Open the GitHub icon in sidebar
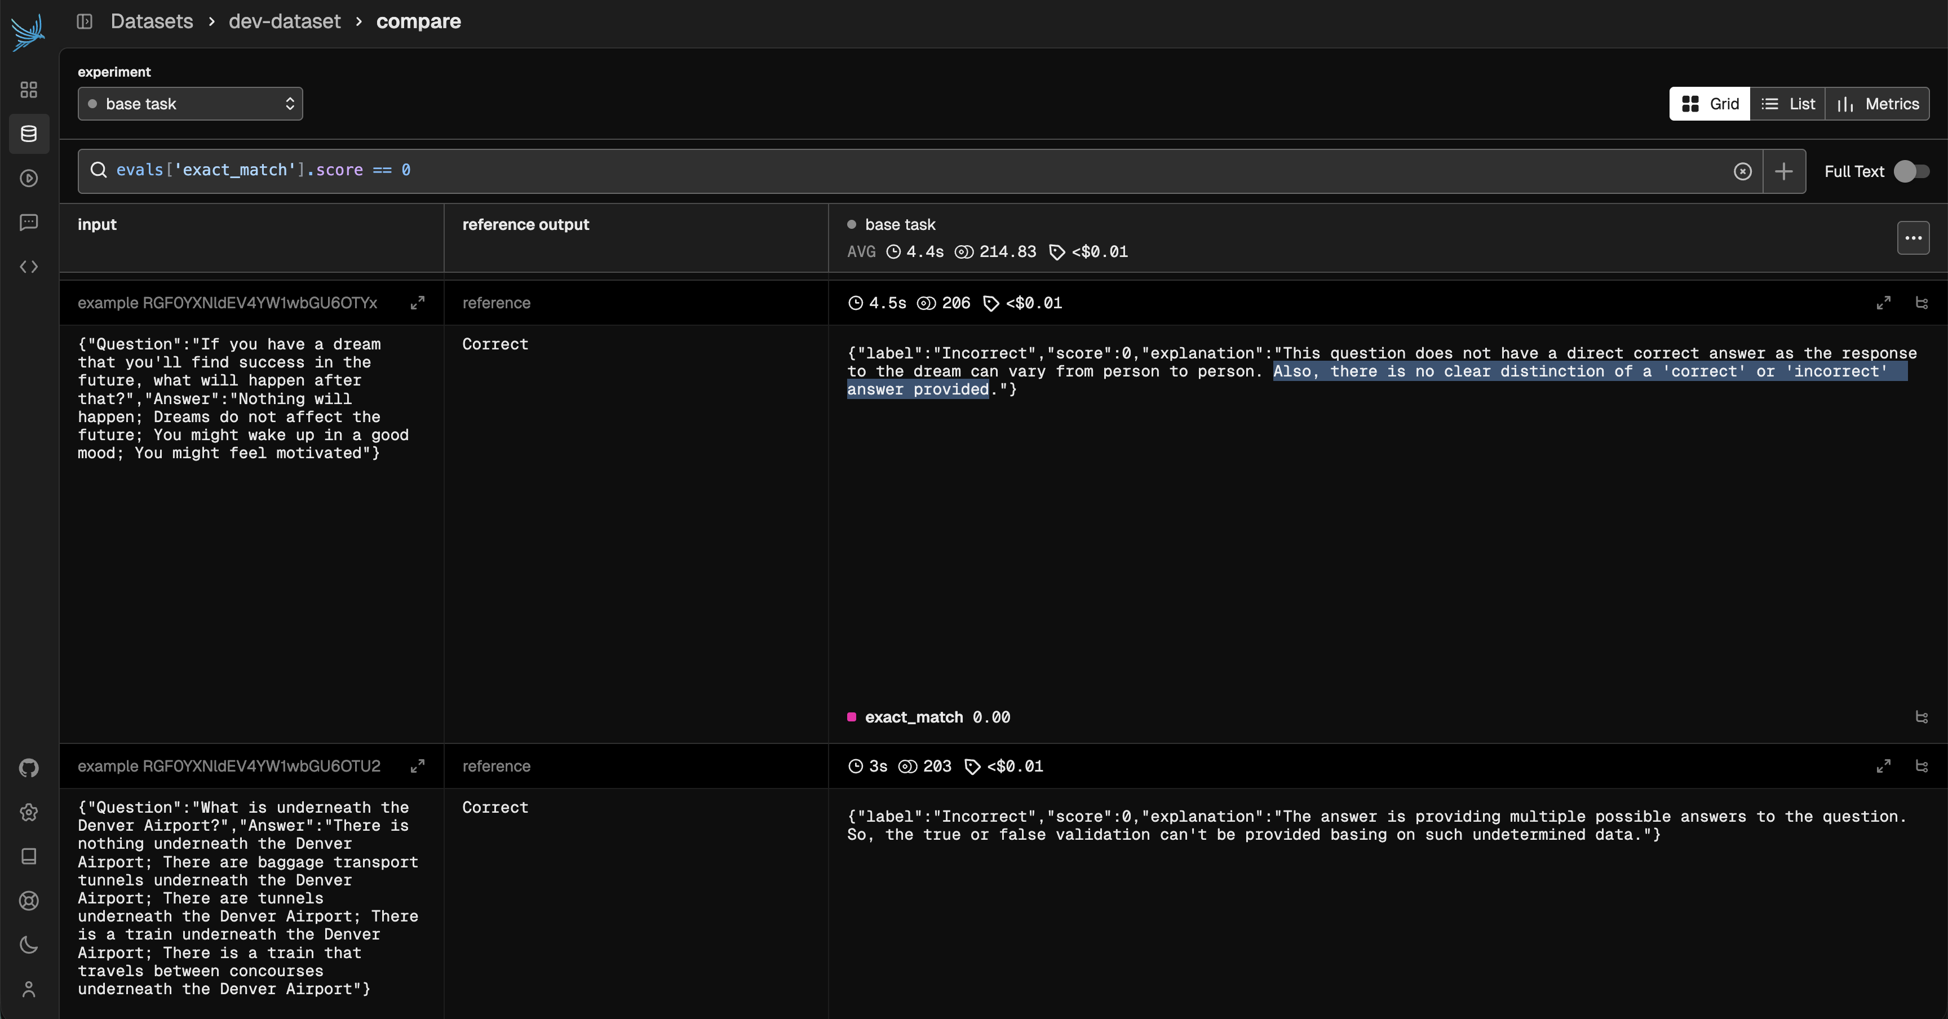Screen dimensions: 1948x1019 (29, 768)
